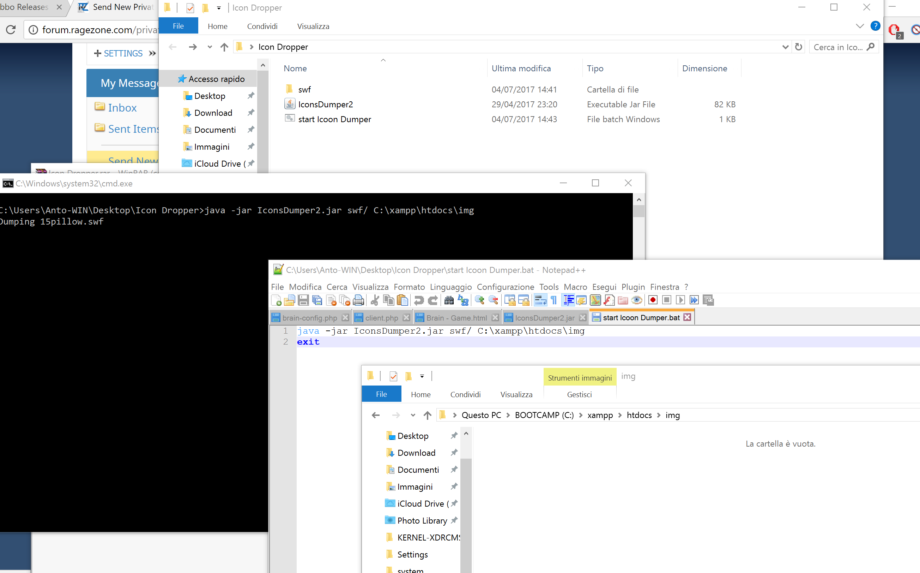Open recent locations dropdown in Icon Dropper window

click(x=210, y=47)
